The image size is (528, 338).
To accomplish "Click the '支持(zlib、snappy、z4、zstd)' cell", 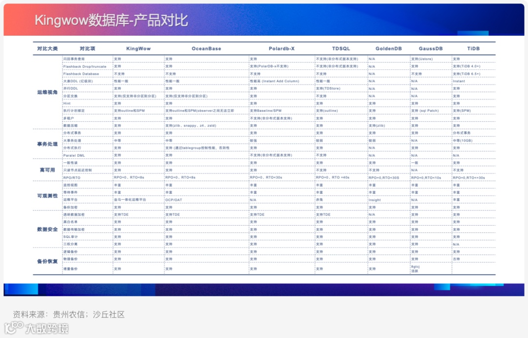I will pos(191,126).
